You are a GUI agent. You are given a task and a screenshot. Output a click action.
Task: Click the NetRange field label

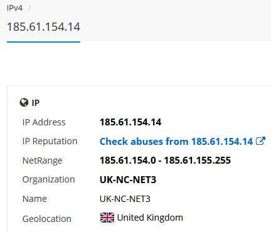coord(42,161)
